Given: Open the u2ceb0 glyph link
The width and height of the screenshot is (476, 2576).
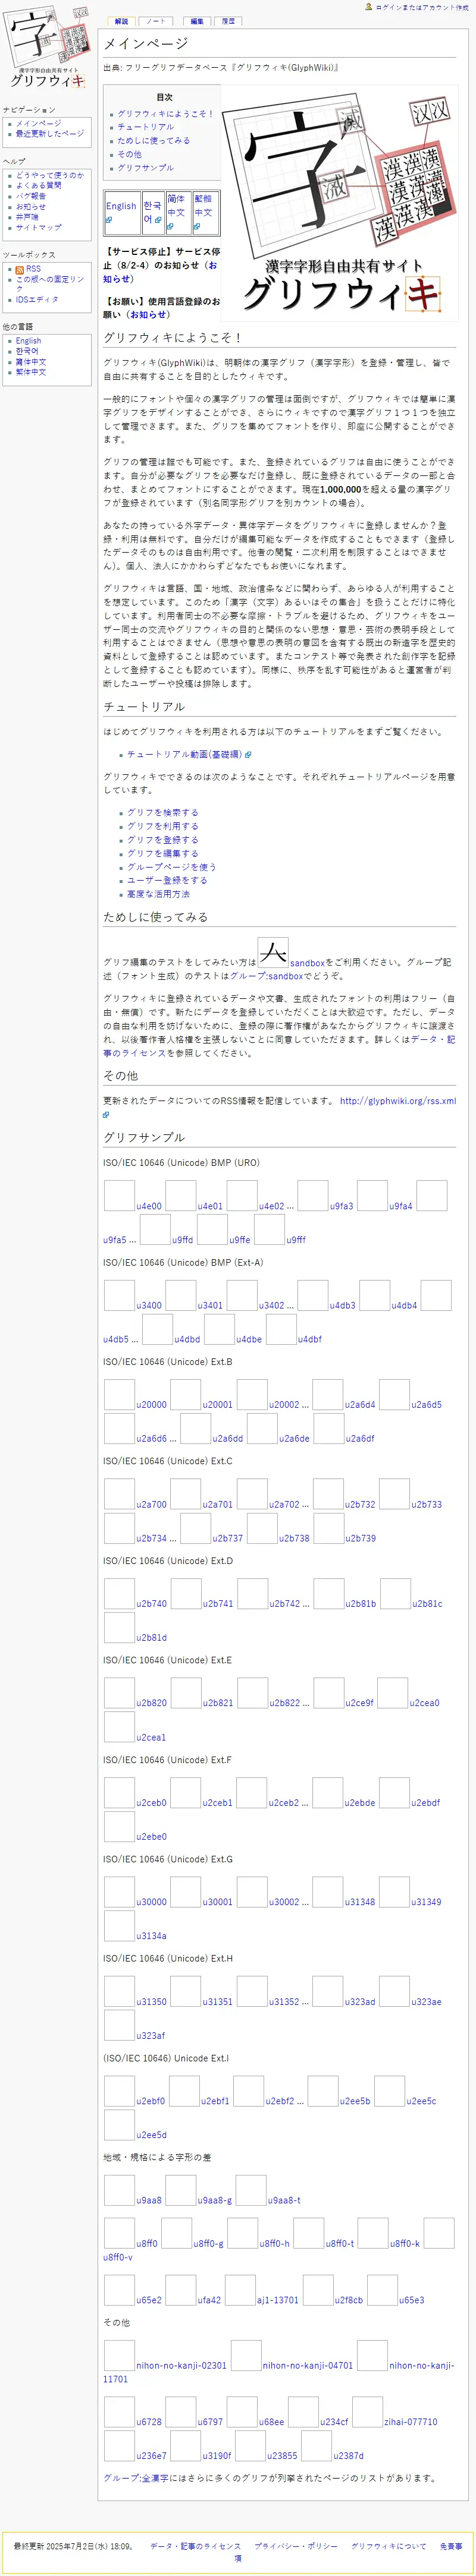Looking at the screenshot, I should (x=151, y=1803).
